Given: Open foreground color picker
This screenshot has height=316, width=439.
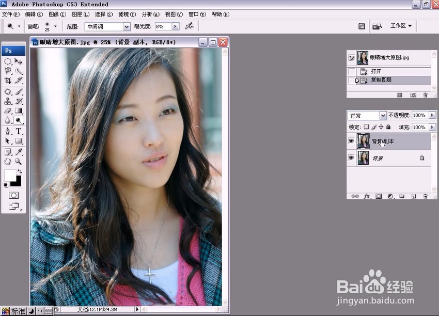Looking at the screenshot, I should (x=9, y=175).
